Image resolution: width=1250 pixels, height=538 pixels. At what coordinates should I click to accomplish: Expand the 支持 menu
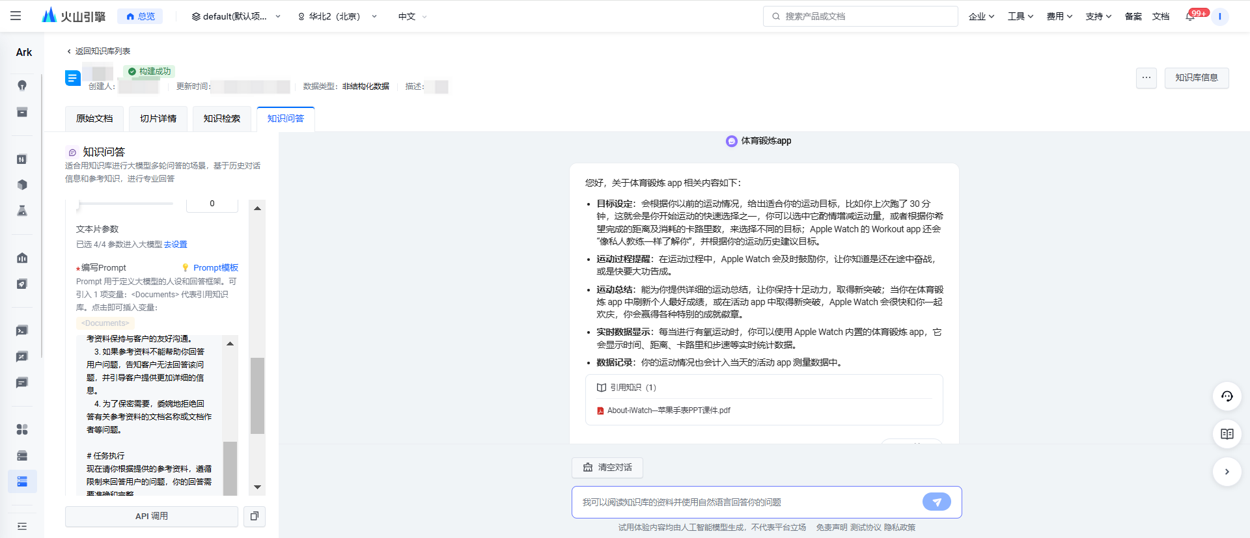click(x=1098, y=16)
